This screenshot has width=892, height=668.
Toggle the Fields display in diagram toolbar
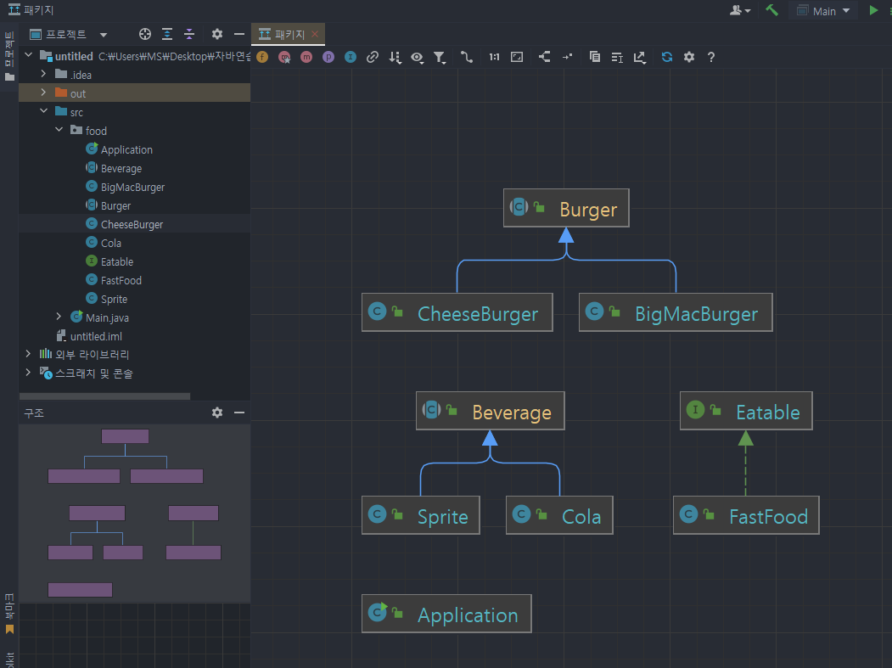coord(262,57)
